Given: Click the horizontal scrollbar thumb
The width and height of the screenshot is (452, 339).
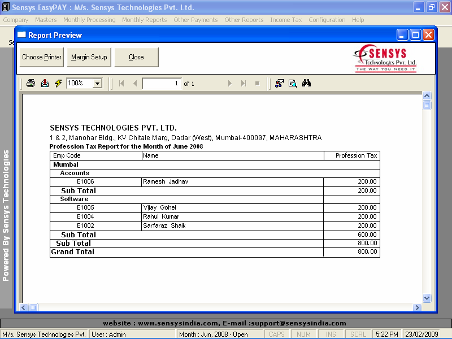Looking at the screenshot, I should [33, 307].
